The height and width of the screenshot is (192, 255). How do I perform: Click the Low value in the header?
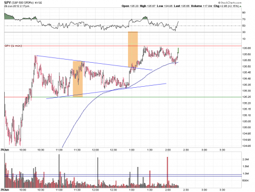coord(168,6)
